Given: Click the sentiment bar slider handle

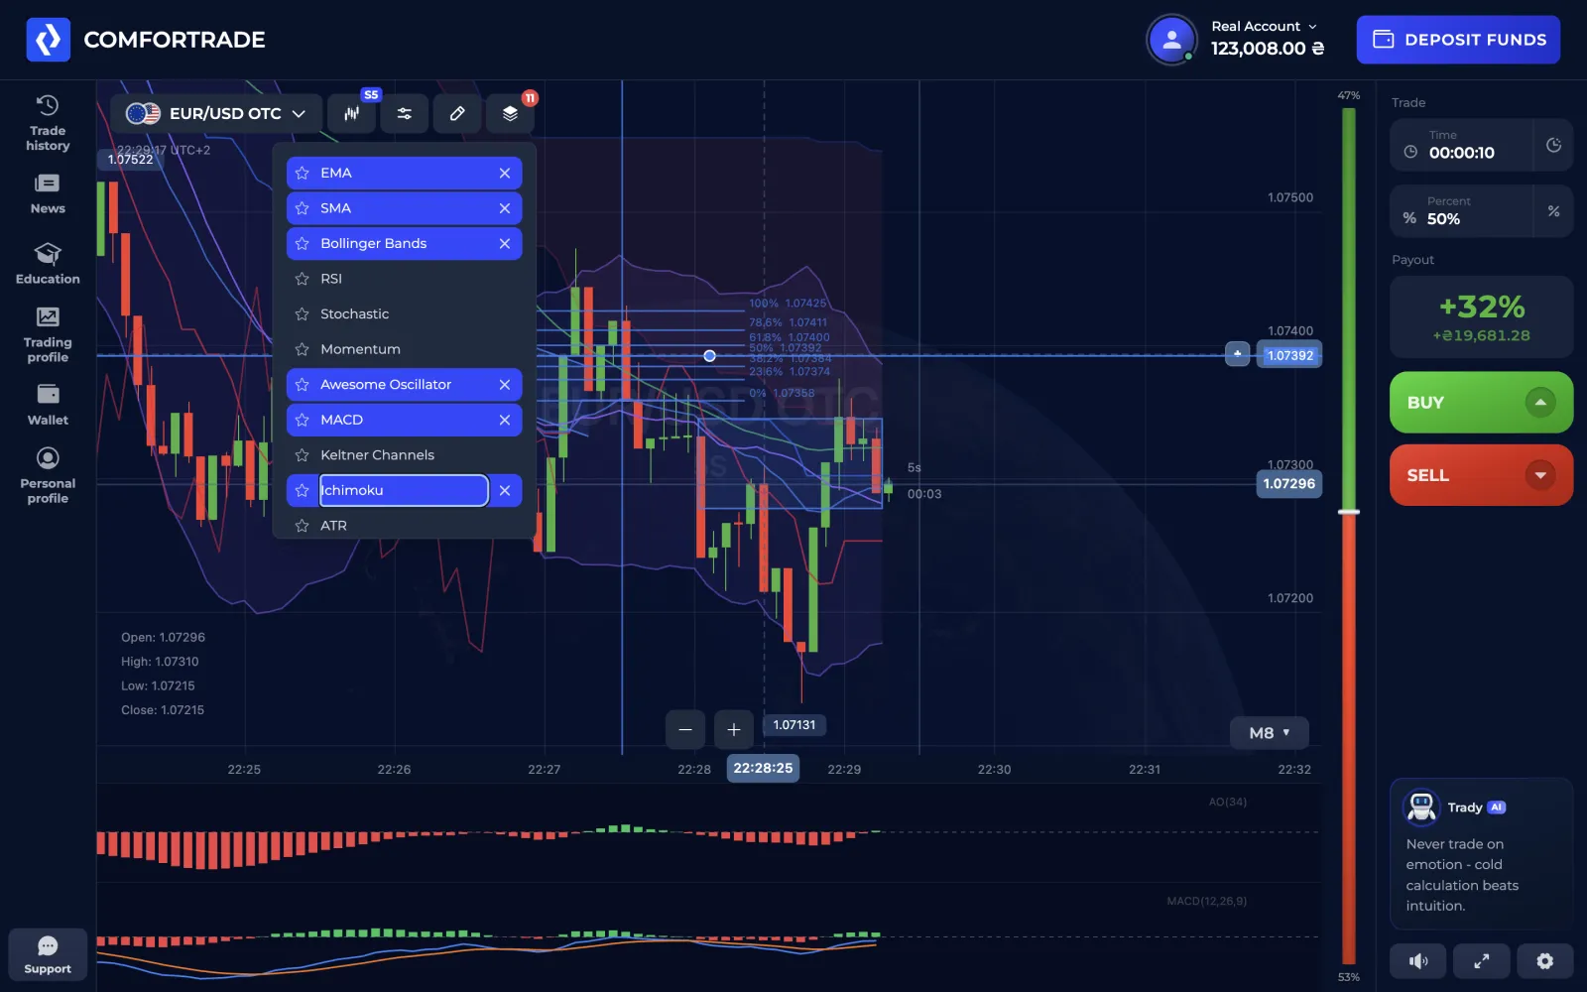Looking at the screenshot, I should (x=1349, y=512).
